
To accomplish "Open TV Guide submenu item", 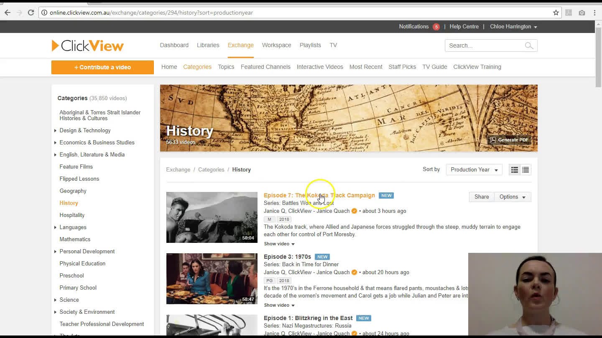I will (435, 67).
